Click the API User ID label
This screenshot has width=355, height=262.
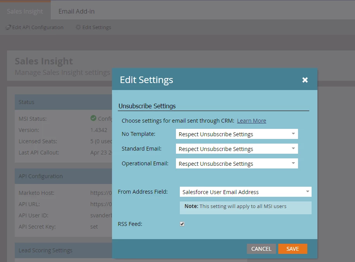pos(33,215)
